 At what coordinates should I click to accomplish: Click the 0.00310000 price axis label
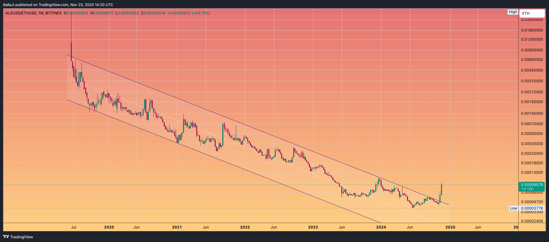point(532,81)
